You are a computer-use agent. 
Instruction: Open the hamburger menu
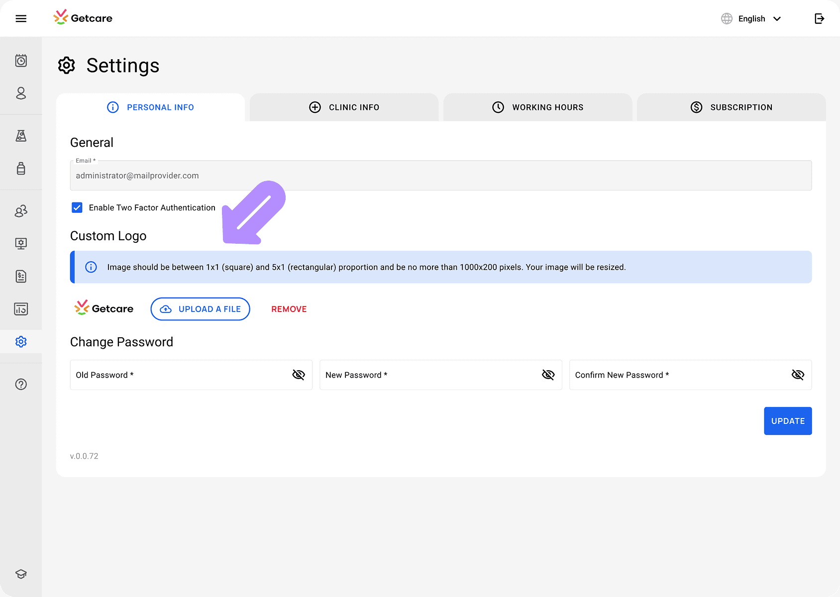click(21, 18)
